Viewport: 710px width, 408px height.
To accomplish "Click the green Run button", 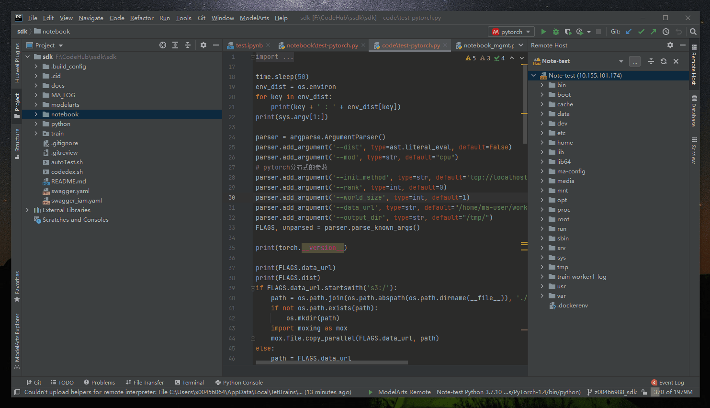I will [x=543, y=32].
